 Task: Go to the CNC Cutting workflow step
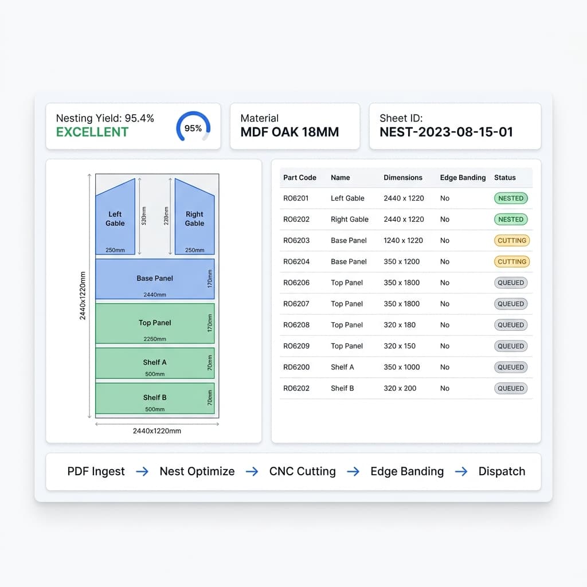(x=303, y=471)
